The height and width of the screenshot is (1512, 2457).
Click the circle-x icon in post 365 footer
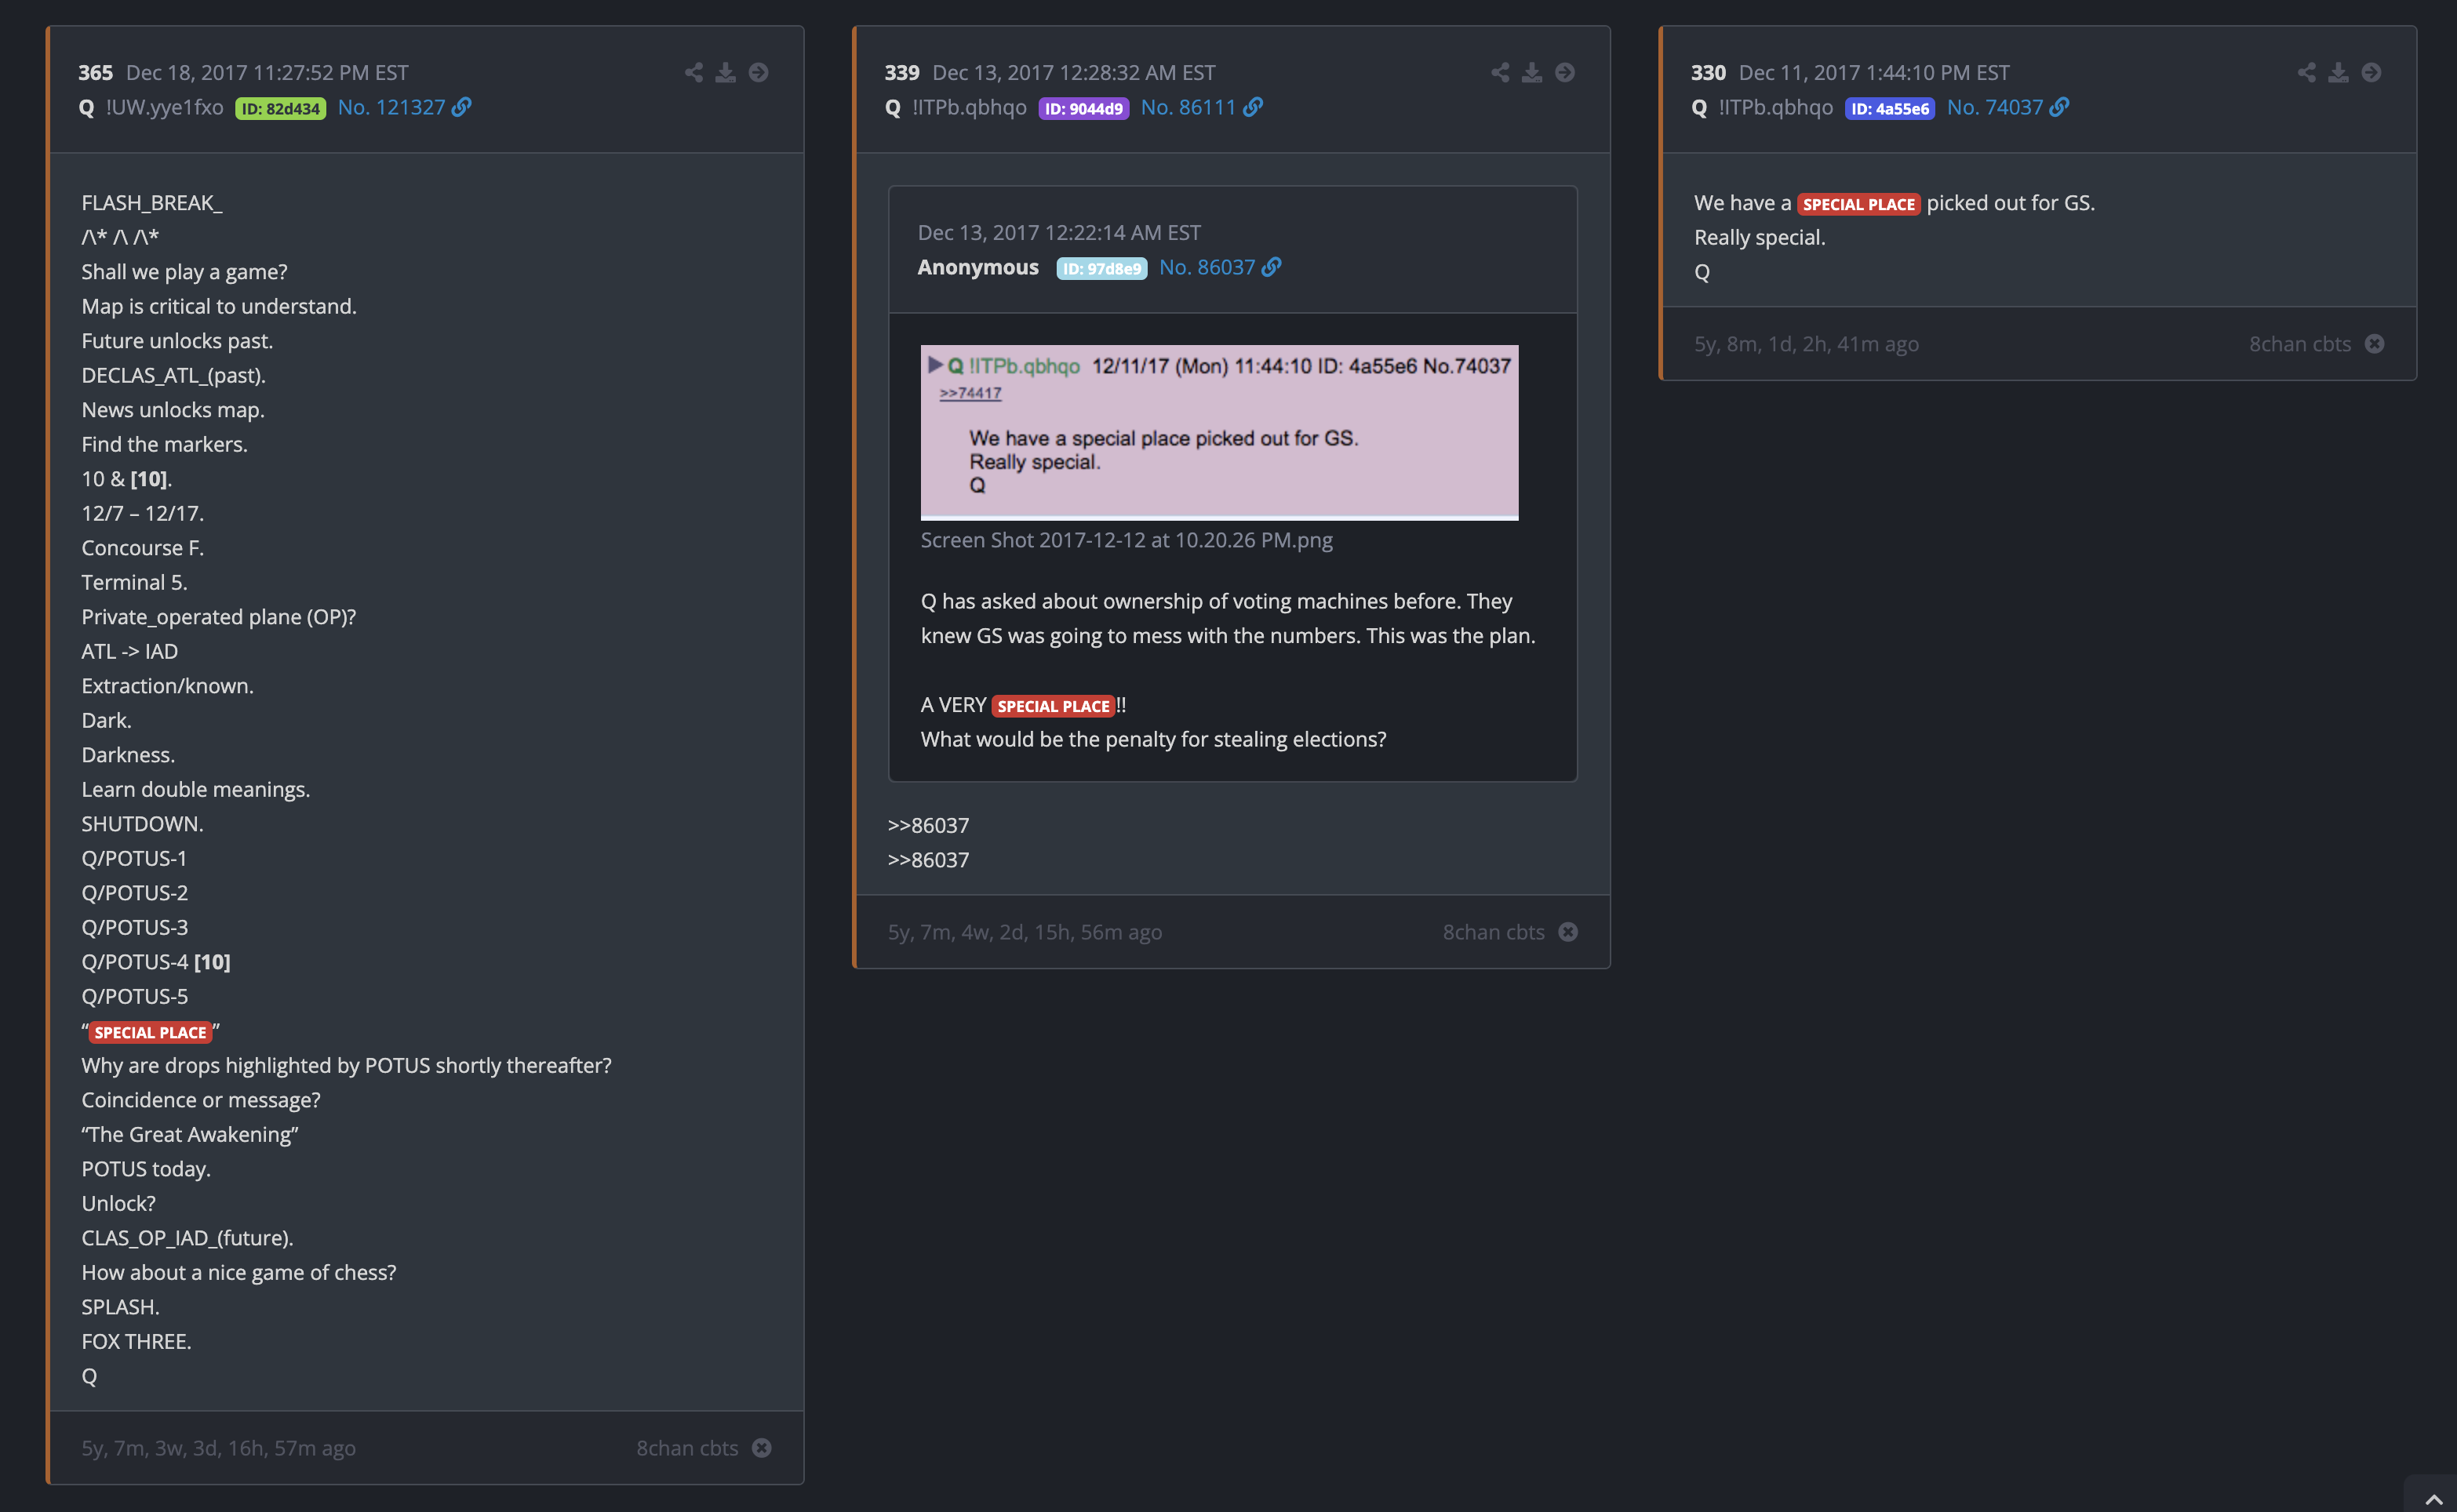[762, 1448]
